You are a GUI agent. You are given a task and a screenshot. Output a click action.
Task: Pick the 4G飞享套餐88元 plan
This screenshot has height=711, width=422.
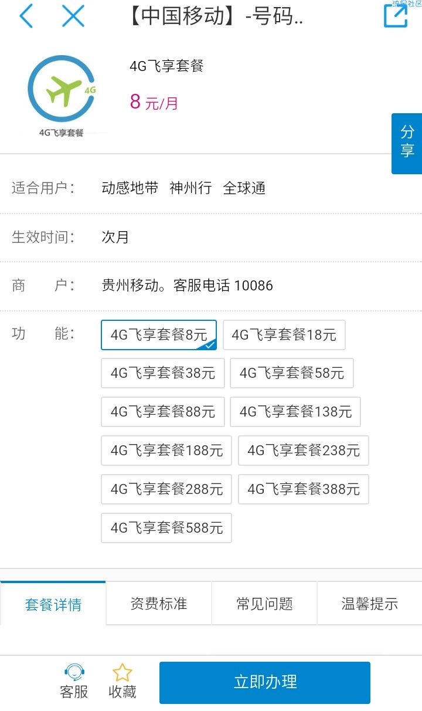point(163,412)
